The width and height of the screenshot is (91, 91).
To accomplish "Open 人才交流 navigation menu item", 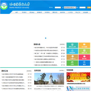I will (x=70, y=12).
